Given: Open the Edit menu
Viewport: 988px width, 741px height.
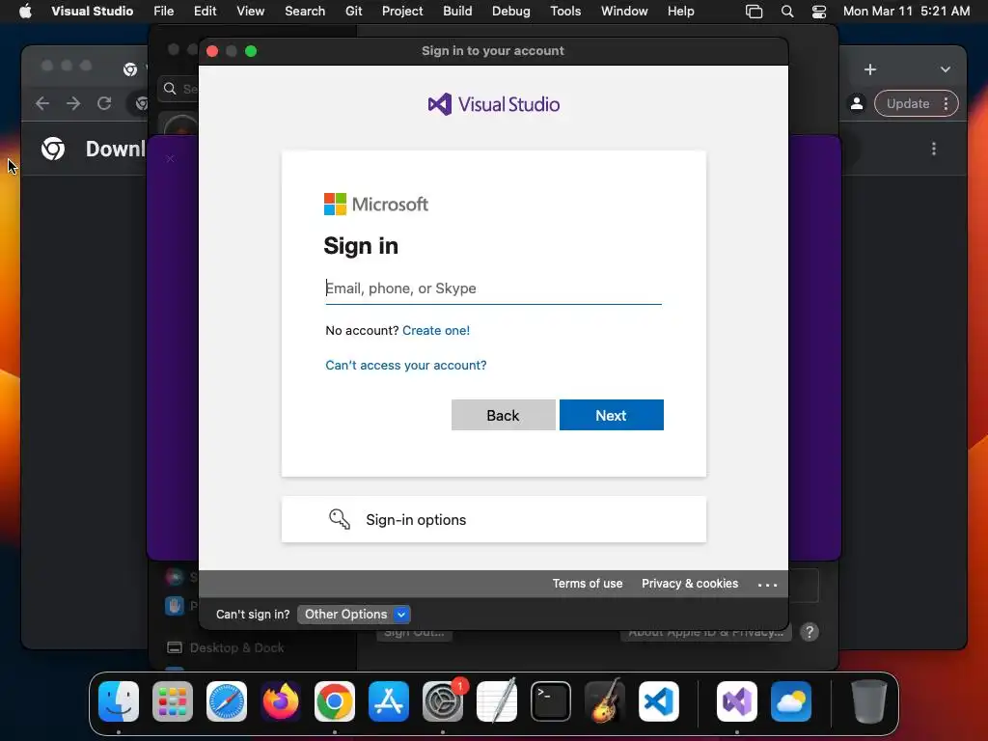Looking at the screenshot, I should pyautogui.click(x=205, y=11).
